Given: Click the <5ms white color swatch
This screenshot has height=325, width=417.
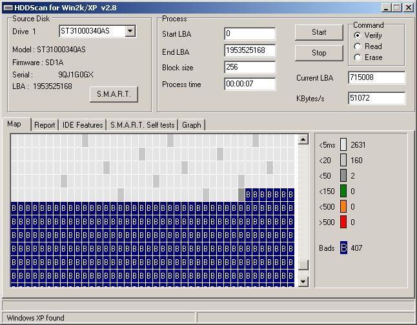Looking at the screenshot, I should (x=343, y=144).
